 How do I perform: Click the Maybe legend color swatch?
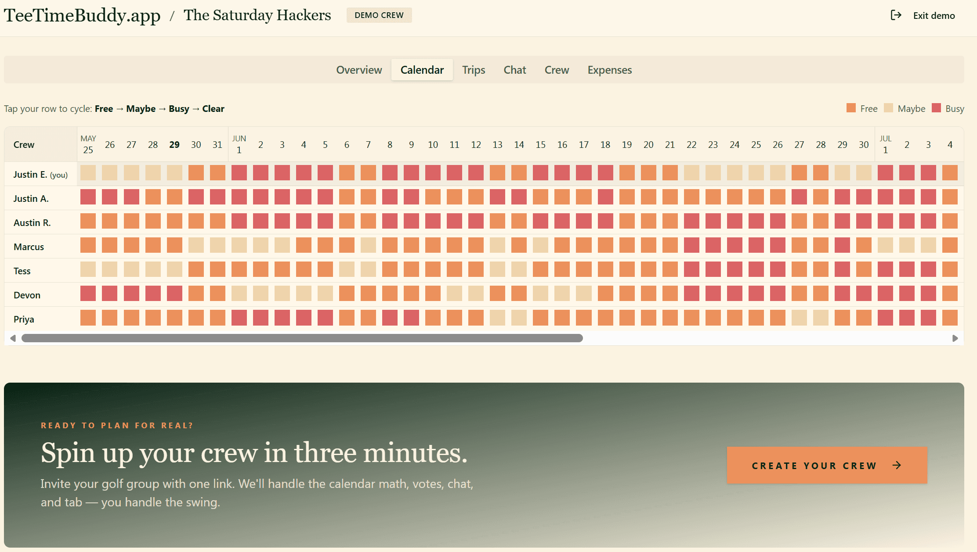[x=888, y=108]
